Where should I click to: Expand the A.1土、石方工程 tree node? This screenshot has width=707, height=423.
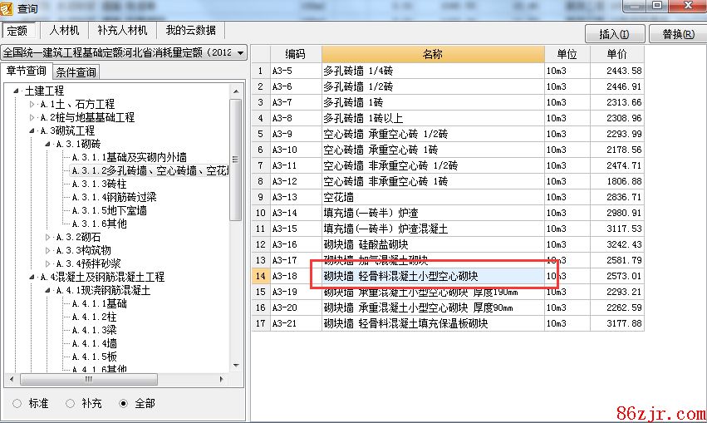32,105
